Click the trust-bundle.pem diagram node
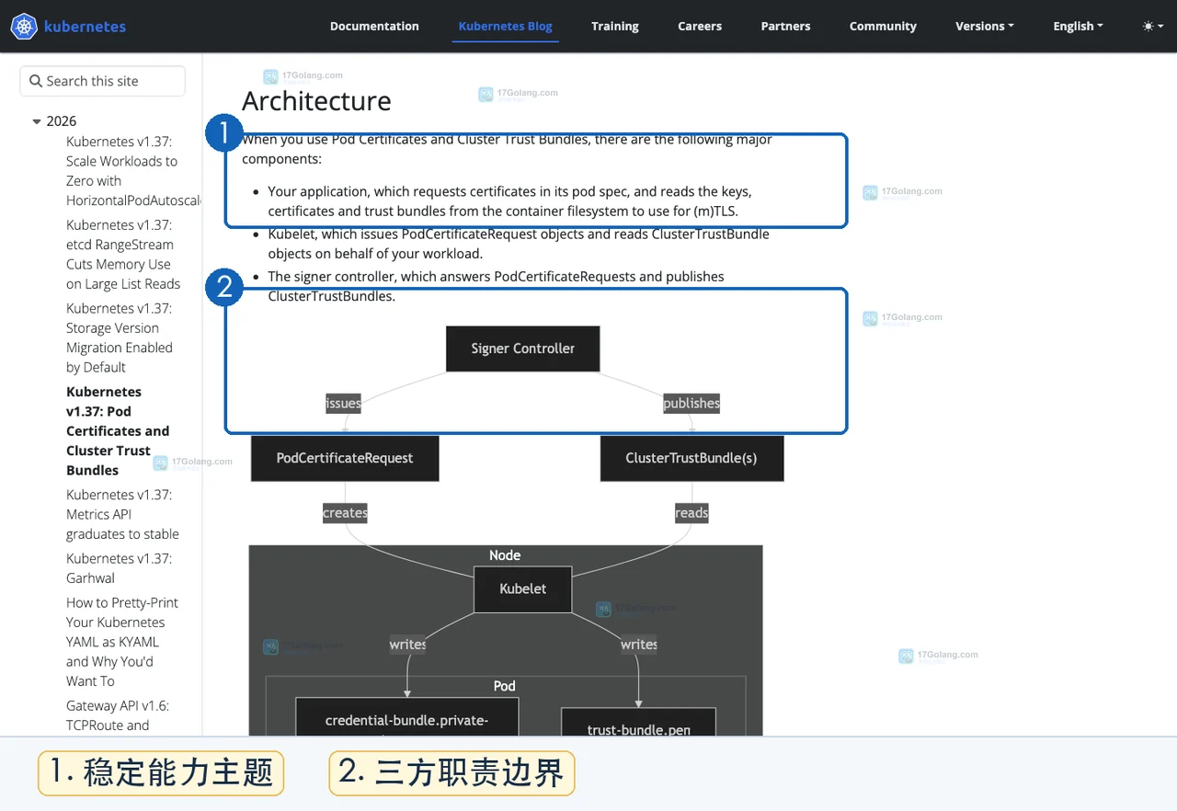The image size is (1177, 811). [639, 722]
